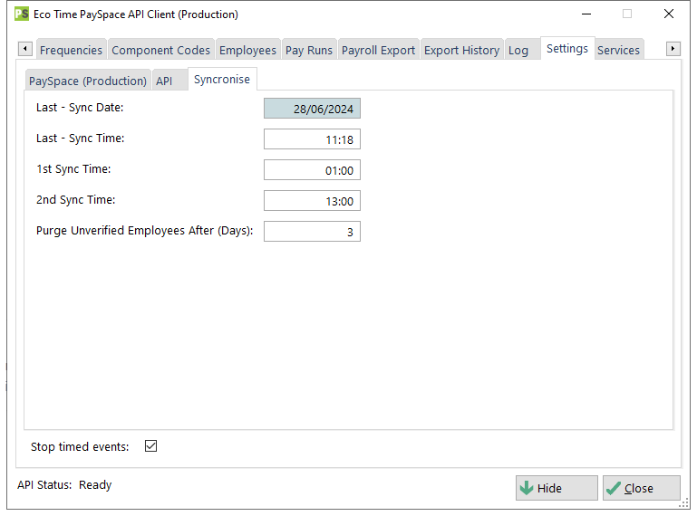This screenshot has height=516, width=697.
Task: Close window with the title bar X
Action: tap(669, 14)
